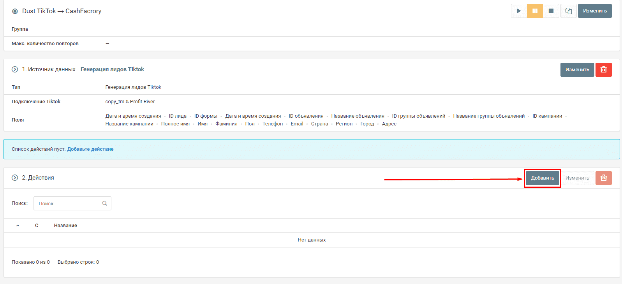This screenshot has width=622, height=284.
Task: Pause the process using the orange button
Action: tap(535, 11)
